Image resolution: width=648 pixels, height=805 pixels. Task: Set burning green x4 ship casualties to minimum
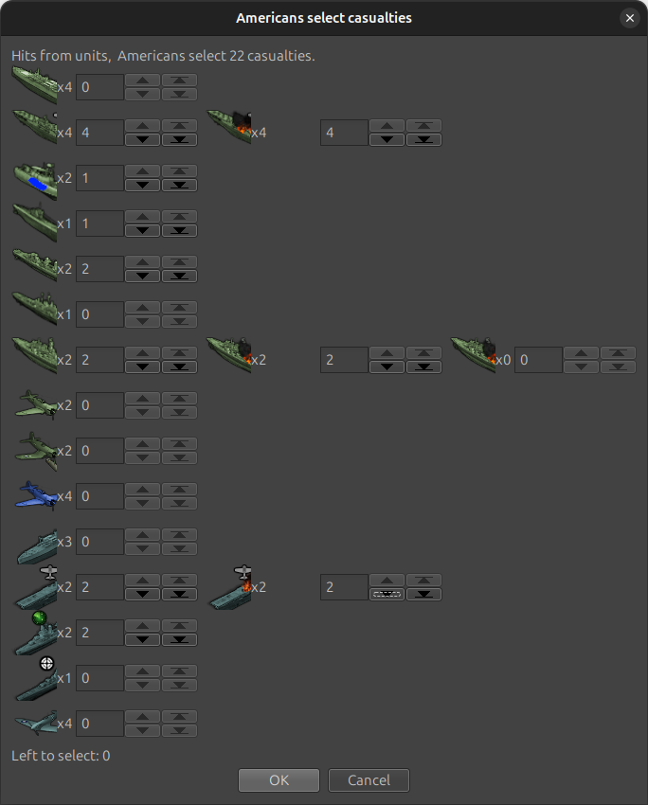tap(424, 139)
